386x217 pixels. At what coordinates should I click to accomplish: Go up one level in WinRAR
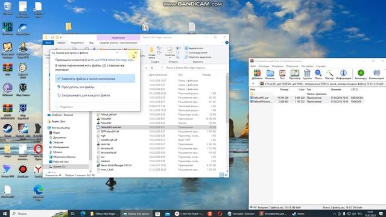(253, 84)
